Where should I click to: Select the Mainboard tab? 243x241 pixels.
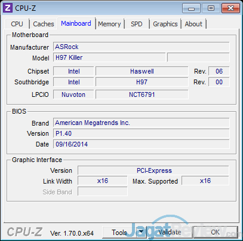[x=76, y=23]
